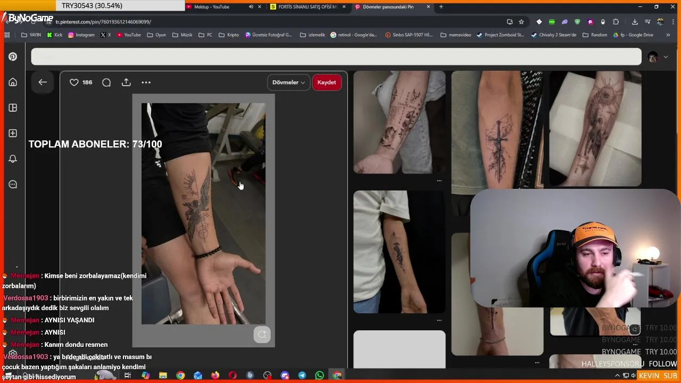Open Oyun bookmark folder
Screen dimensions: 681x383
[156, 35]
